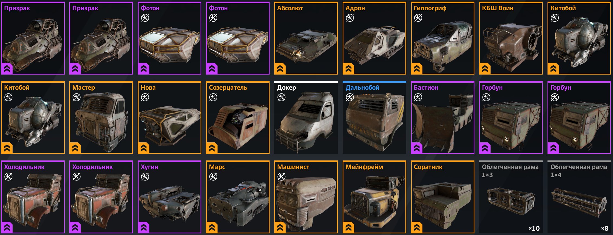Select the Облегченная рама 1×4 frame item
Viewport: 613px width, 235px height.
point(579,197)
